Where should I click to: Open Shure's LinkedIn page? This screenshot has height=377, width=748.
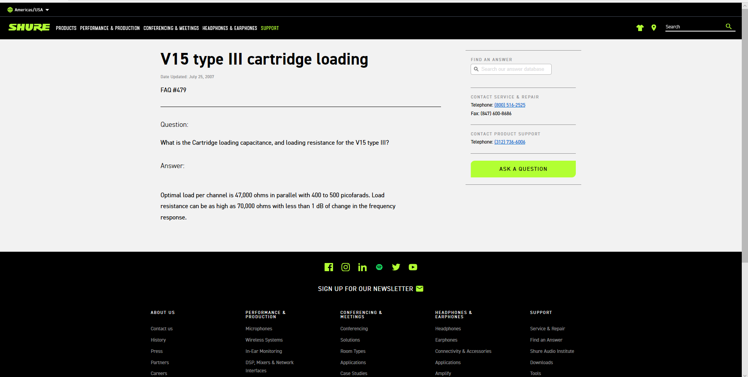pyautogui.click(x=362, y=267)
